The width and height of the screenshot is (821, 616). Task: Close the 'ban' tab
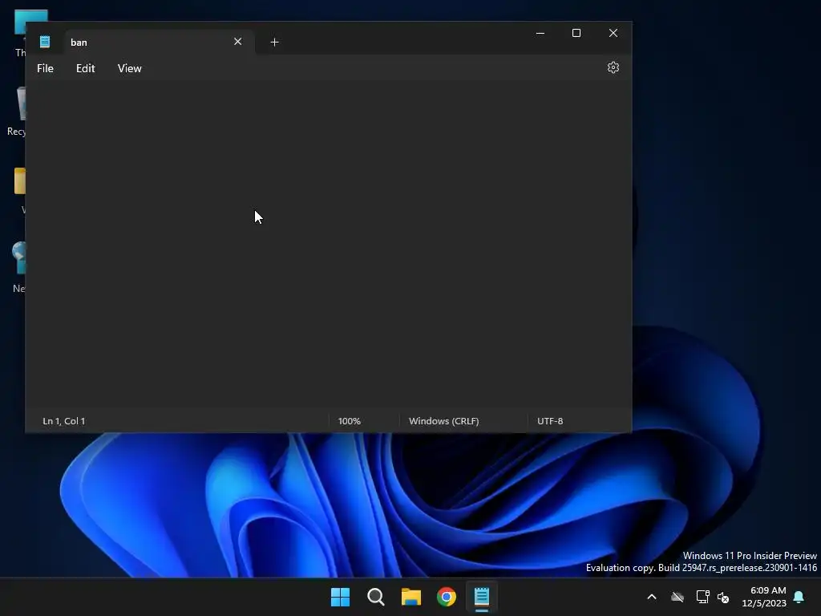237,42
